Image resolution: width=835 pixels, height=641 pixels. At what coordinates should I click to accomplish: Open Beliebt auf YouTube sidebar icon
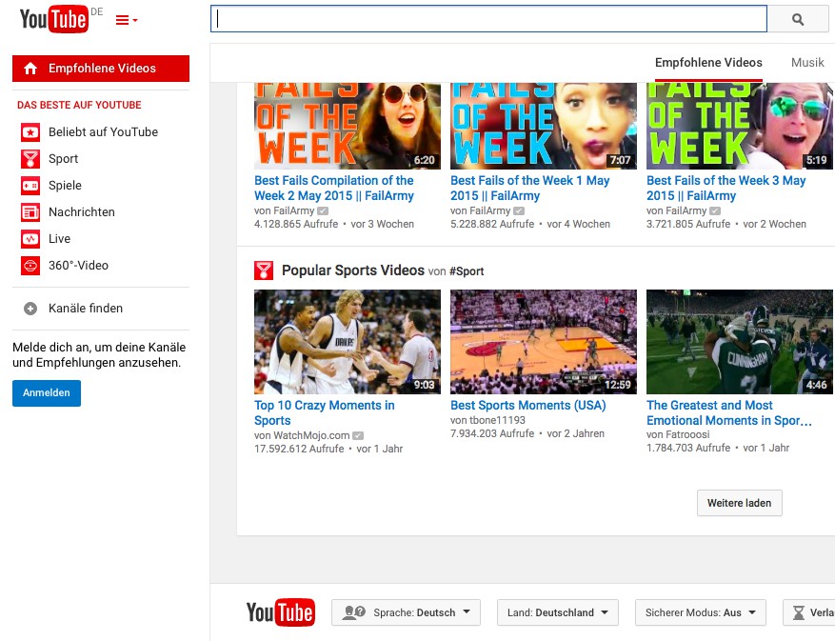(x=30, y=132)
